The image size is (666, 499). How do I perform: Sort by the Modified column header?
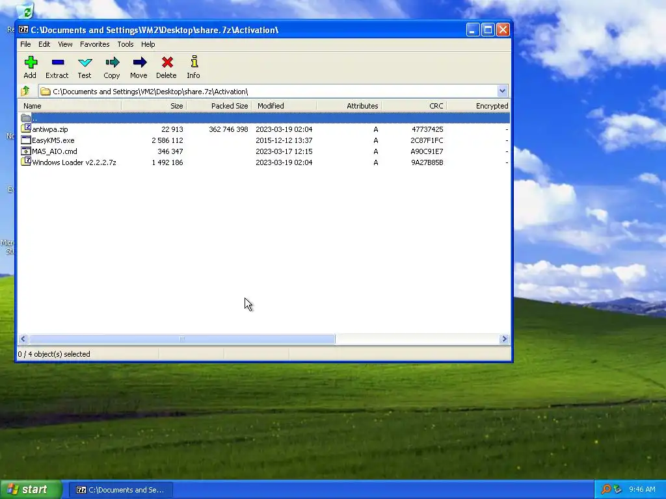[284, 106]
